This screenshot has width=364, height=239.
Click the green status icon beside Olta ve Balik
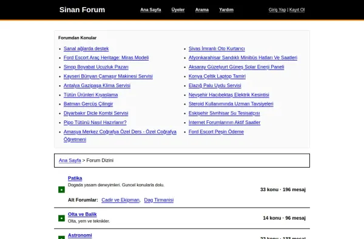61,218
